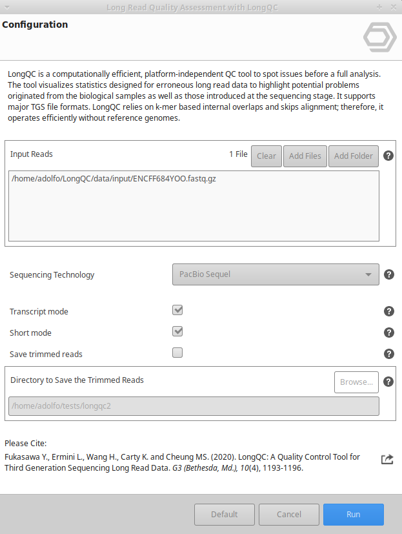Select the ENCFF684YOO.fastq.gz input file entry

114,178
